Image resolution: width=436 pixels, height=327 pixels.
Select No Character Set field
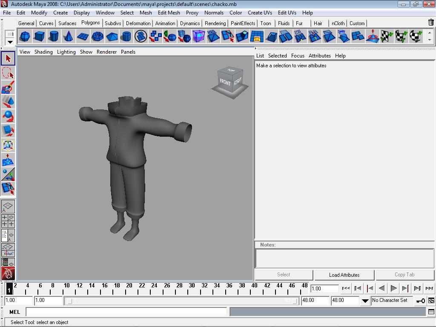[392, 300]
